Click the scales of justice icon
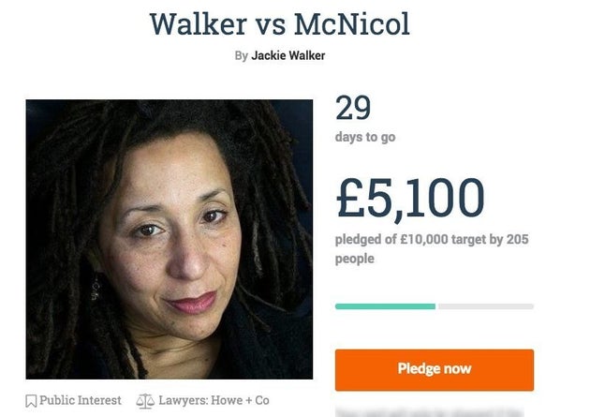590x417 pixels. pos(145,401)
